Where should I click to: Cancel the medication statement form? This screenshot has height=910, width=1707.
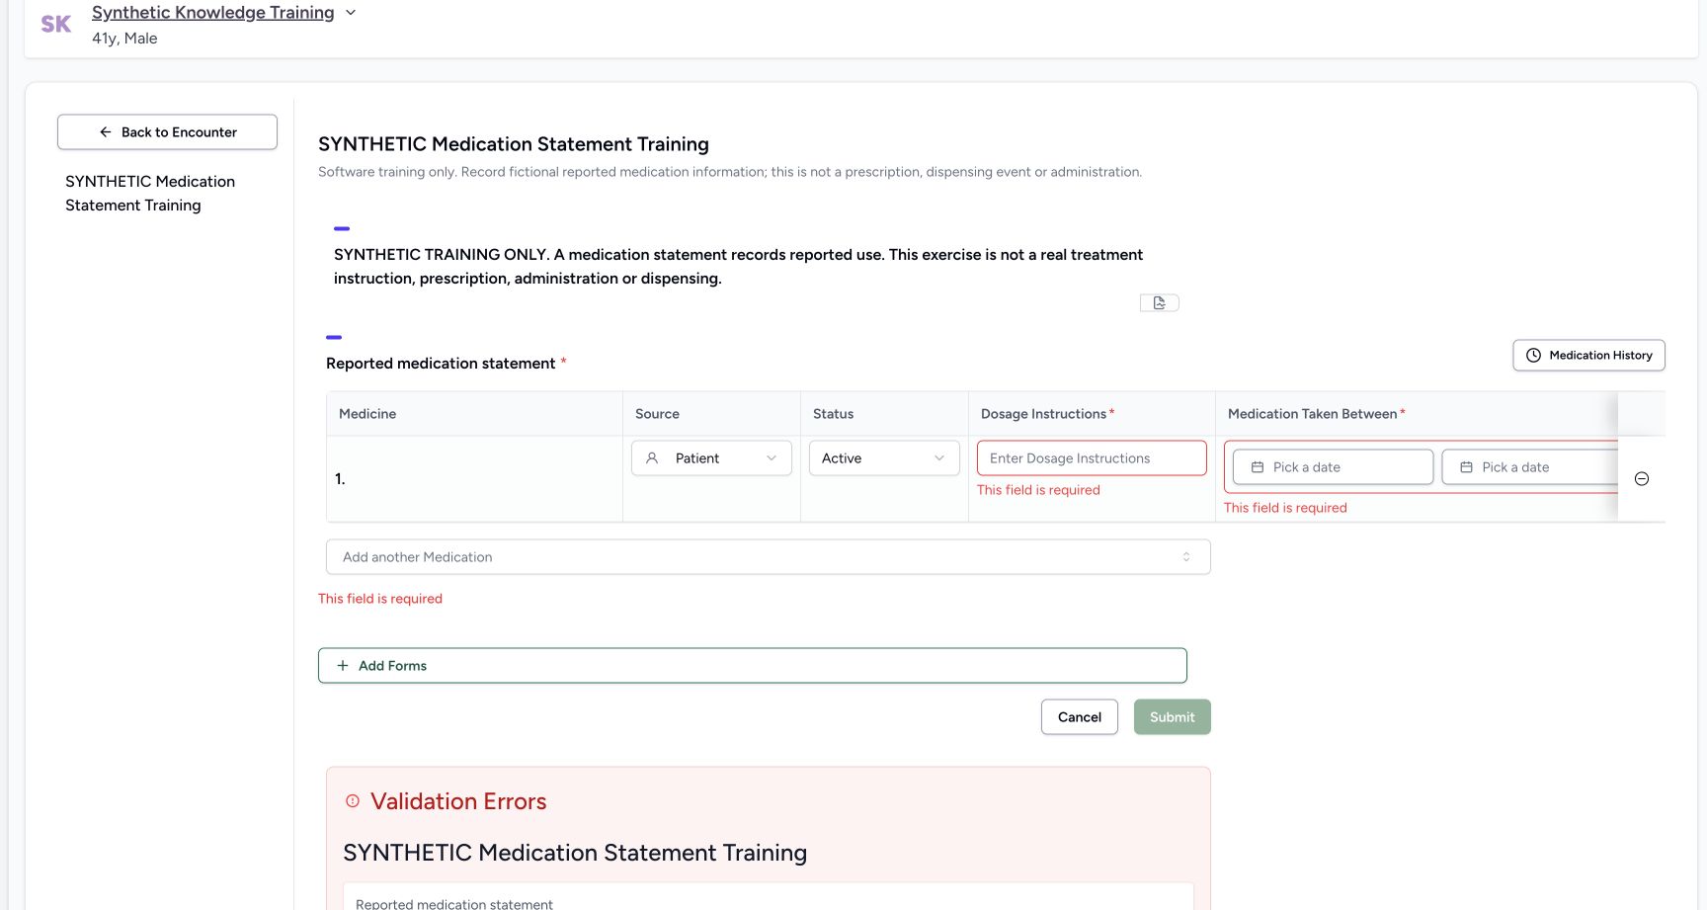(1079, 717)
